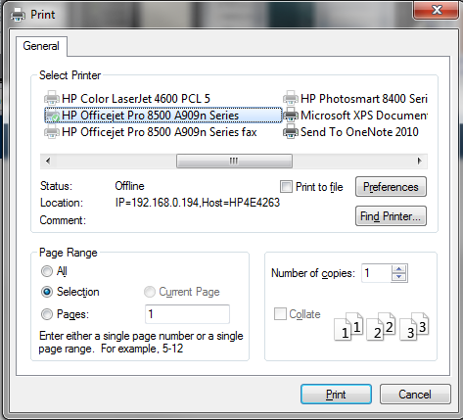Click the Cancel button
463x420 pixels.
pyautogui.click(x=415, y=395)
